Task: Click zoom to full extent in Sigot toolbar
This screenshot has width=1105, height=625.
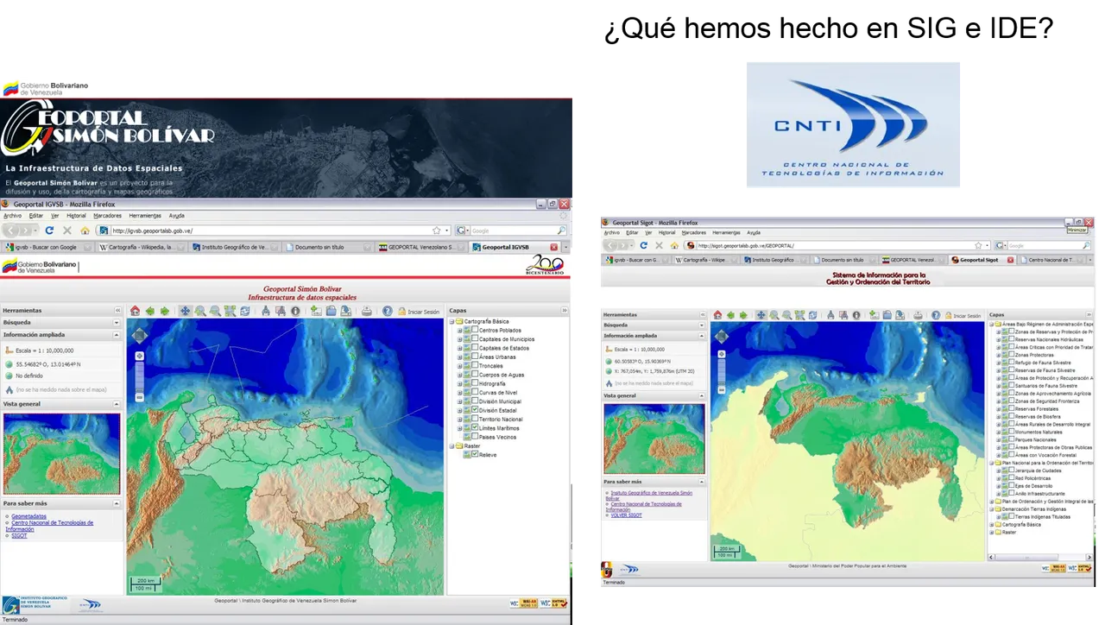Action: tap(799, 315)
